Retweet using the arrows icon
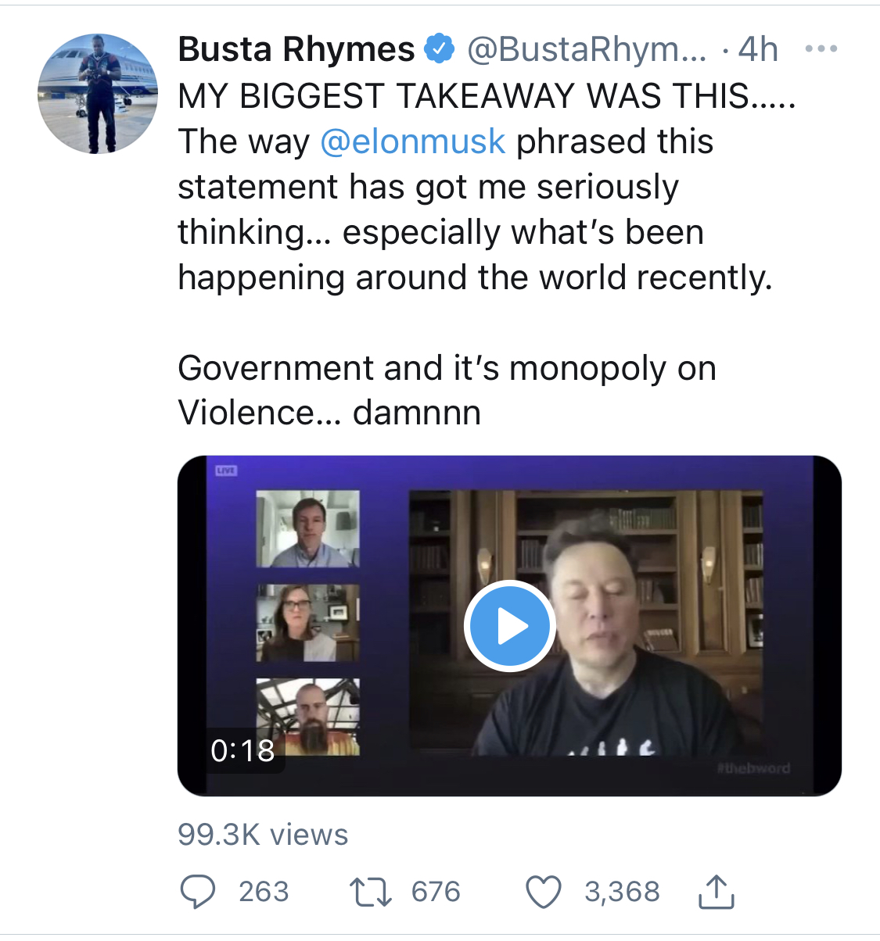 tap(370, 892)
